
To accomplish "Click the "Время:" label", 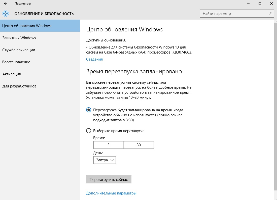I will (99, 138).
